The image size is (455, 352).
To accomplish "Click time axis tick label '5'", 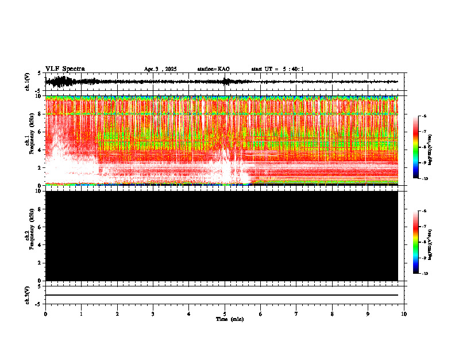I will coord(225,314).
